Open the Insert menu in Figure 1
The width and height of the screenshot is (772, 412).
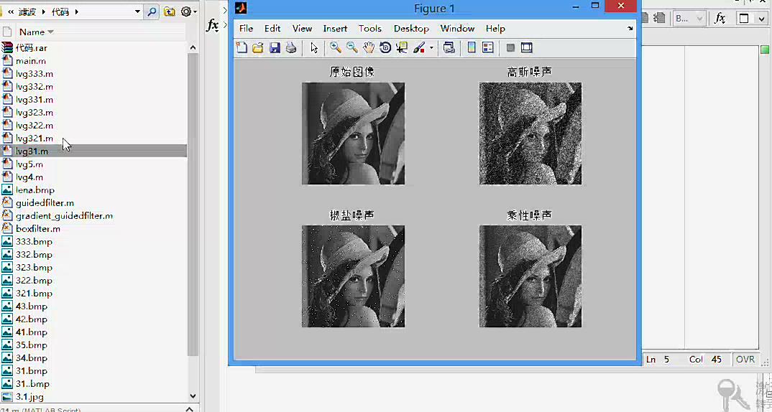335,29
